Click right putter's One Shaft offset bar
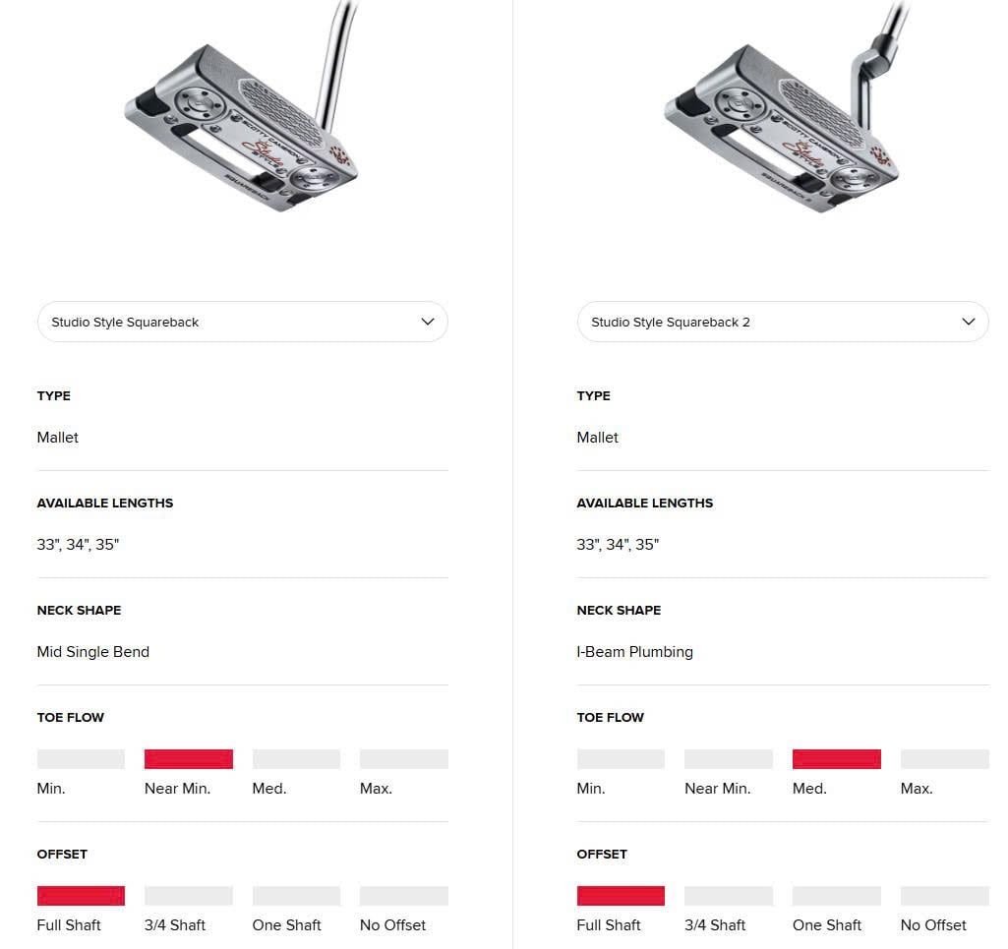 tap(836, 896)
